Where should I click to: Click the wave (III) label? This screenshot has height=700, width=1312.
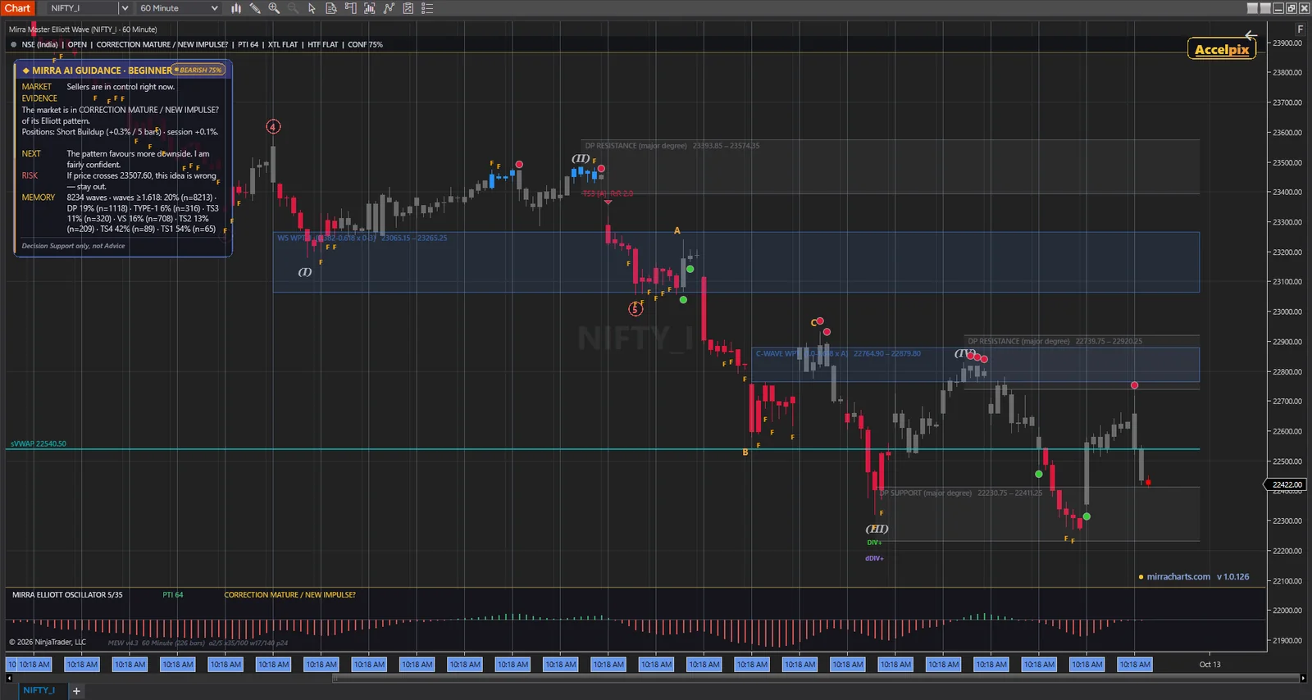pos(877,529)
